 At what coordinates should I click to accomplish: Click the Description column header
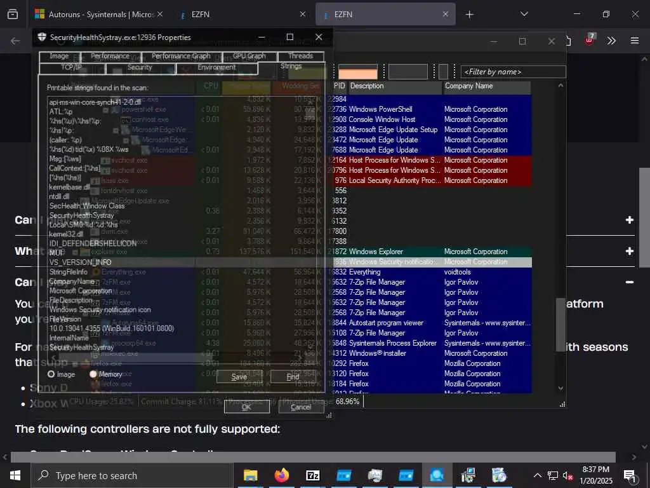(x=395, y=86)
